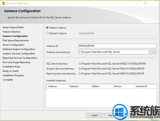The height and width of the screenshot is (121, 160).
Task: Open Reporting Services Configuration step
Action: point(20,58)
